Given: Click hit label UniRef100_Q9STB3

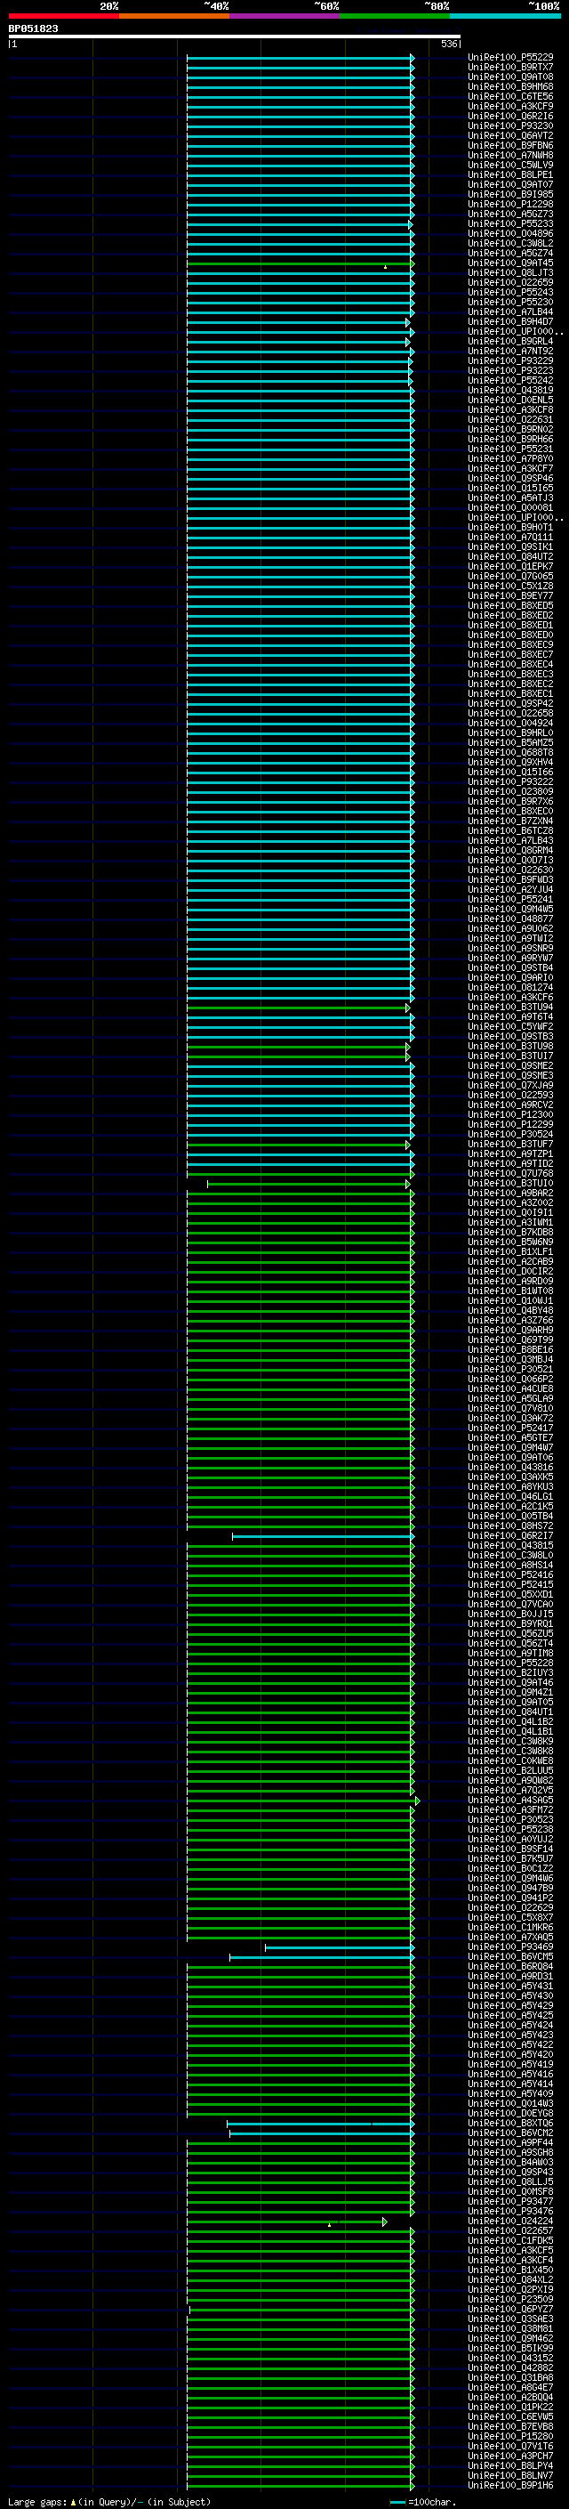Looking at the screenshot, I should coord(510,1036).
